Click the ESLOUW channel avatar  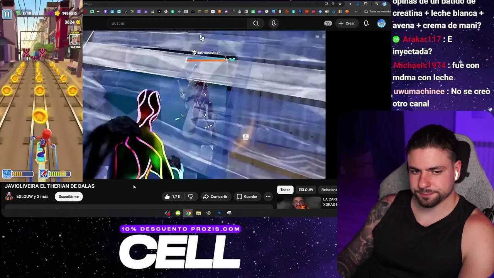click(9, 197)
